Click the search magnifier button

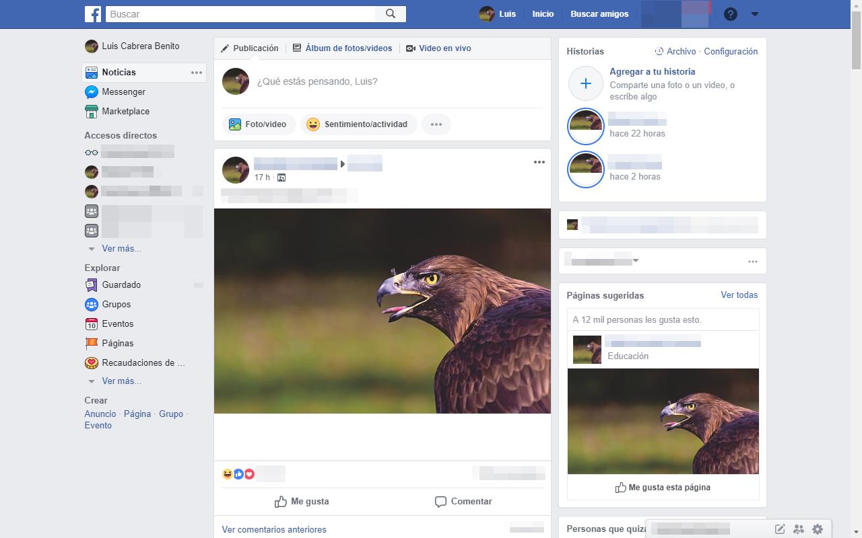click(x=391, y=14)
